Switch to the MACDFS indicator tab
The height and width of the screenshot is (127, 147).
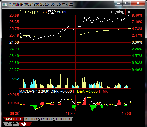coord(13,119)
